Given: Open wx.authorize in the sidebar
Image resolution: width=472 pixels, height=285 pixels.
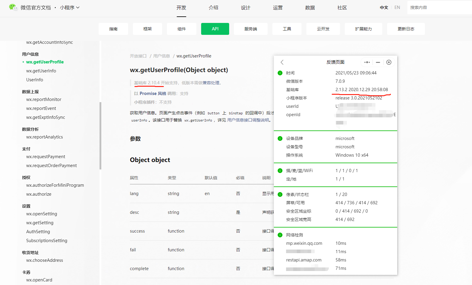Looking at the screenshot, I should point(39,194).
